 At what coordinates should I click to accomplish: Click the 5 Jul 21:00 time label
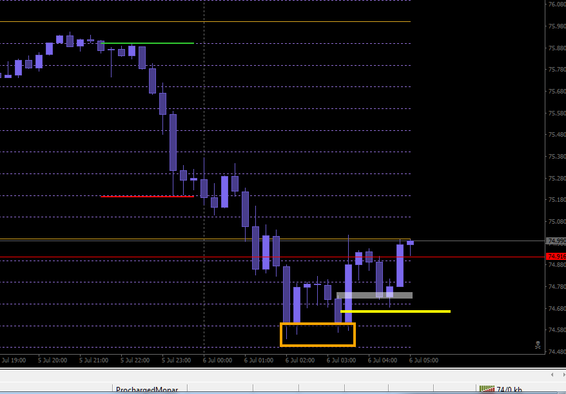tap(93, 360)
